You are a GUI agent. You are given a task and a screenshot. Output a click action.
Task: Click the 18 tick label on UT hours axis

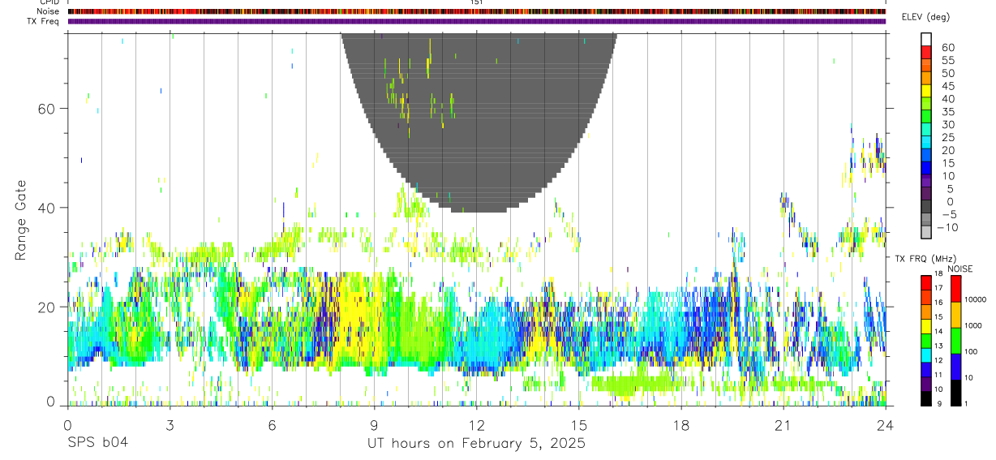(x=680, y=424)
